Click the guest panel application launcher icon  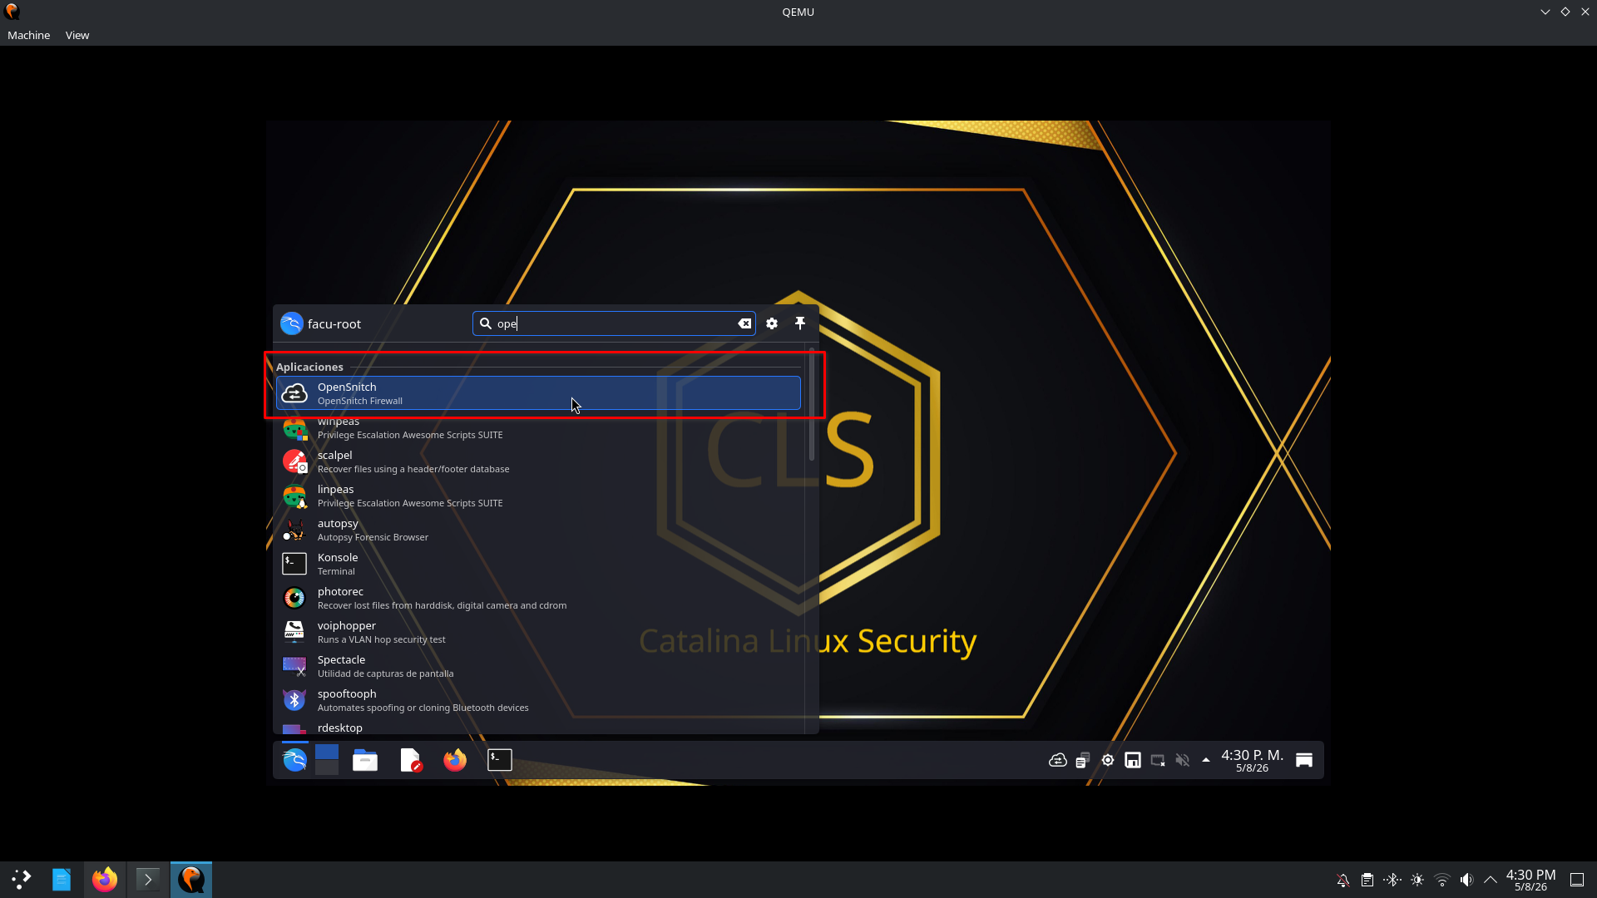tap(294, 760)
